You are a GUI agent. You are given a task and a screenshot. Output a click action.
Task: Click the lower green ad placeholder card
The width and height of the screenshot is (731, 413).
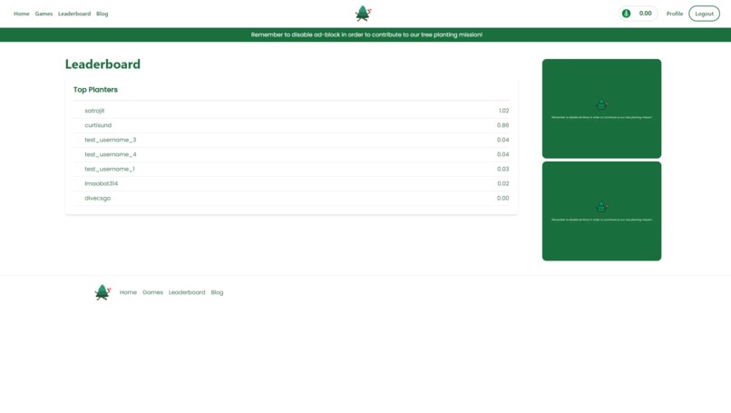(x=601, y=211)
